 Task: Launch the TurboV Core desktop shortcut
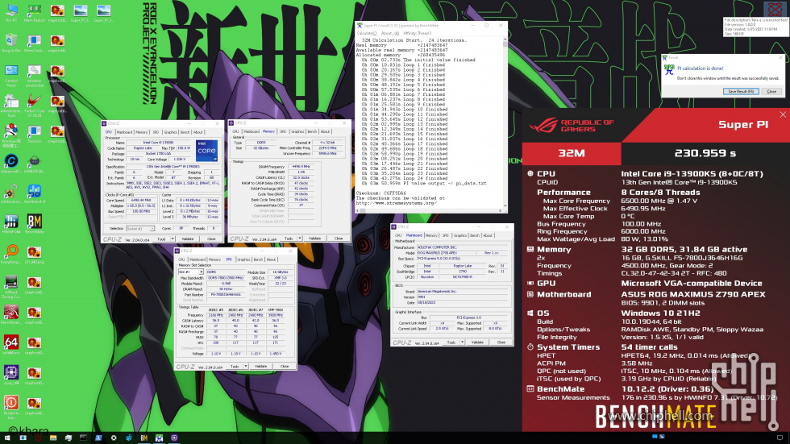[34, 105]
